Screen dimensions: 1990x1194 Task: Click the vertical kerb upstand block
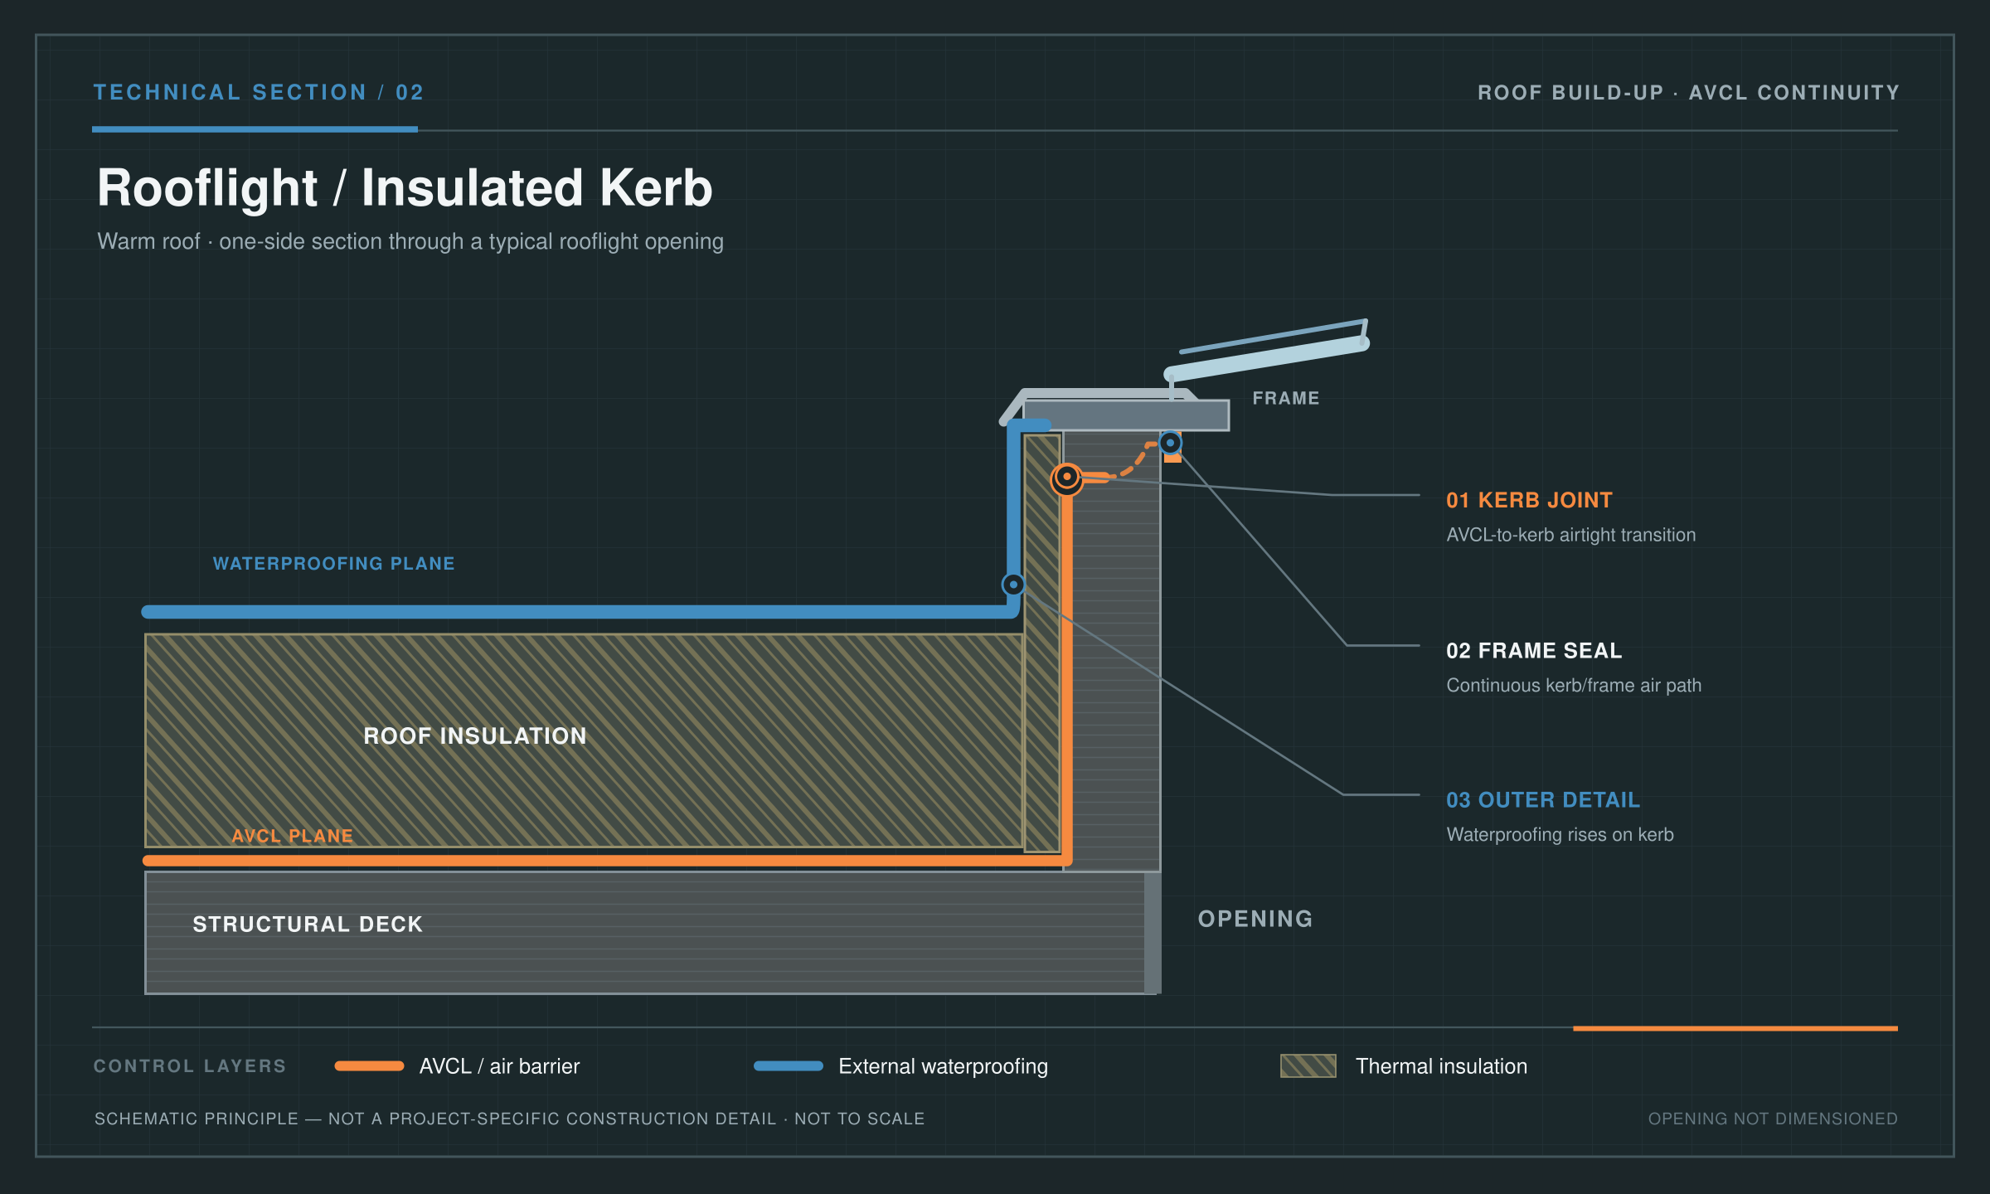(x=1112, y=651)
